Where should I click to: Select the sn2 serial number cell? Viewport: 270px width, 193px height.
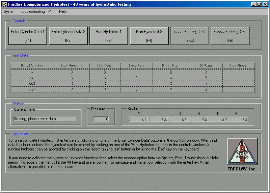pyautogui.click(x=32, y=78)
